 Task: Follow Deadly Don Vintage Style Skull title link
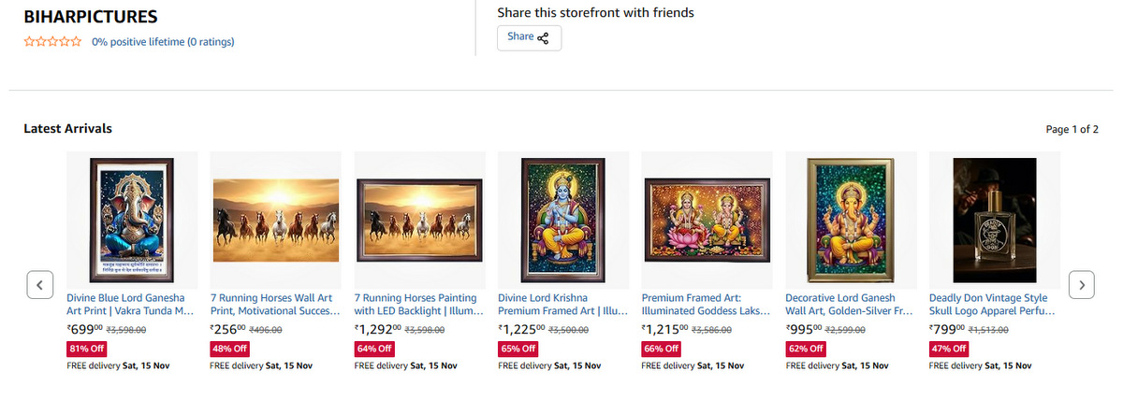point(993,304)
